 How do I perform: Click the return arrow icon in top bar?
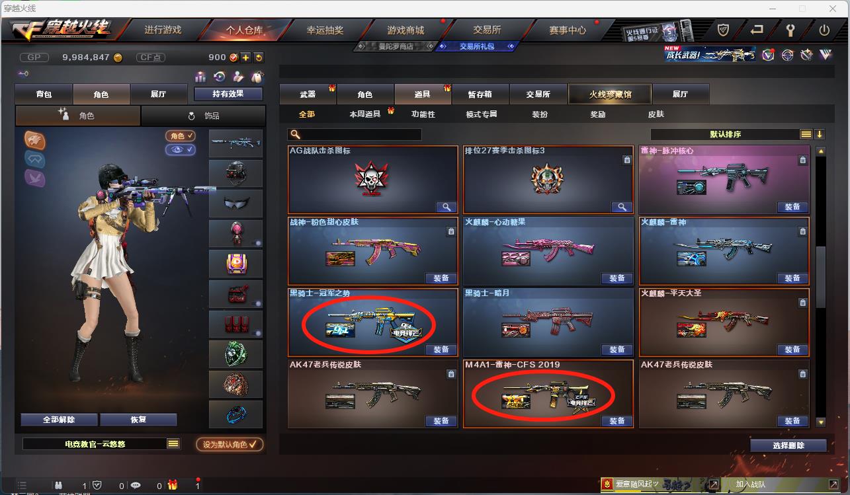pos(757,30)
